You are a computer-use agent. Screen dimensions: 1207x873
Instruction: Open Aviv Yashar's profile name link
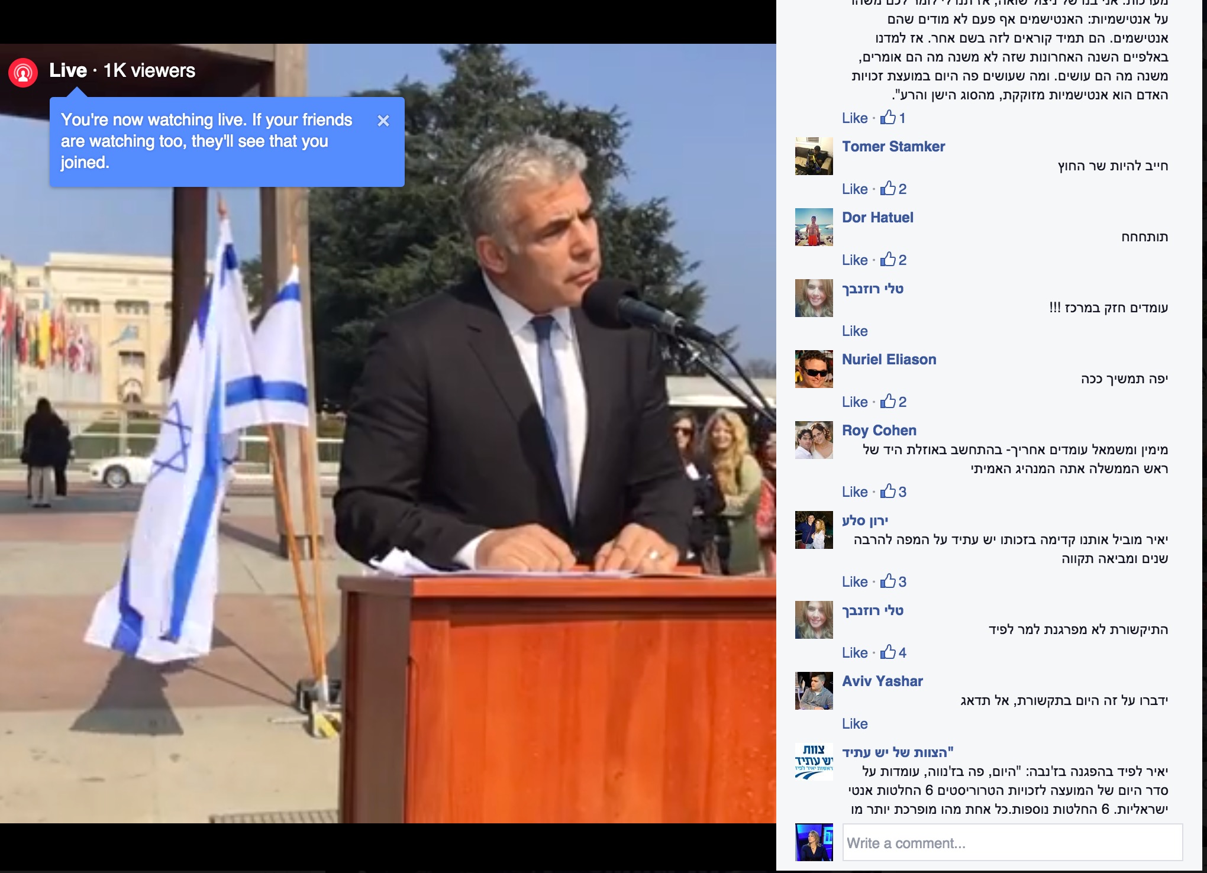[x=882, y=681]
